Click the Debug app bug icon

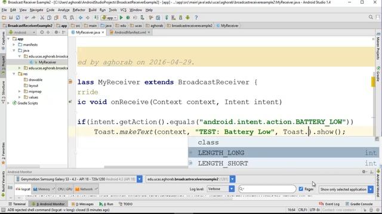pyautogui.click(x=128, y=17)
